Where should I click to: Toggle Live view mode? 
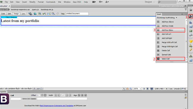pos(23,14)
